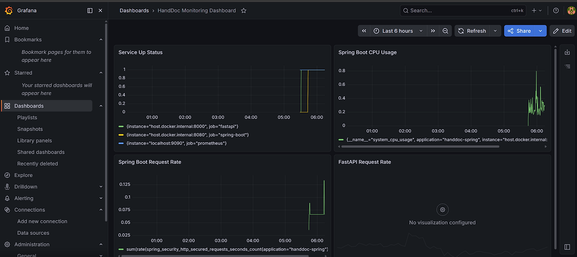Click the Dashboards breadcrumb link

[134, 10]
